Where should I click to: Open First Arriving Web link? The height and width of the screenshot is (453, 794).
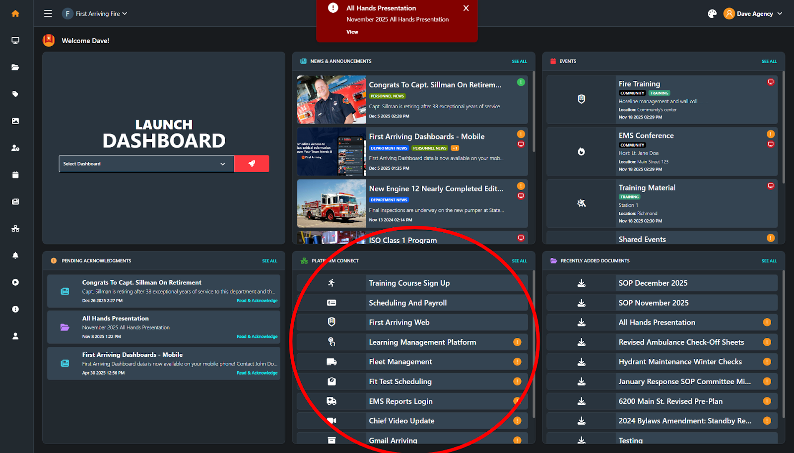[412, 323]
